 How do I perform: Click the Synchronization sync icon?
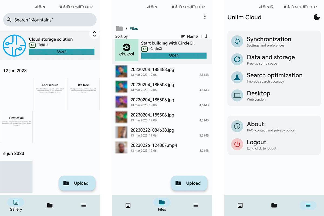tap(237, 41)
